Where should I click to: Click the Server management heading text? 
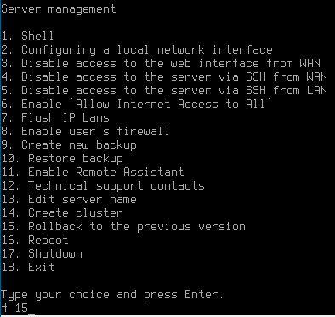pos(59,8)
